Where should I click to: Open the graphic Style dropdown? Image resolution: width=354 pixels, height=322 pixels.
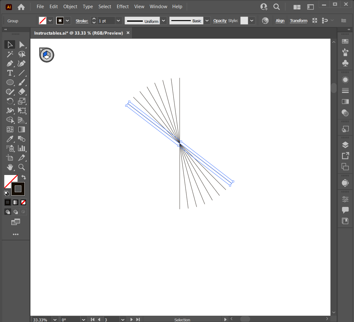[x=252, y=20]
